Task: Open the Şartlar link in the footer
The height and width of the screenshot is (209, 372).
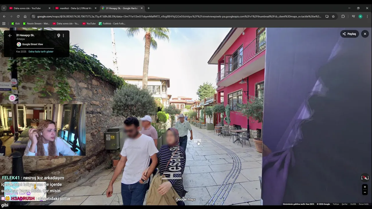Action: click(x=345, y=204)
